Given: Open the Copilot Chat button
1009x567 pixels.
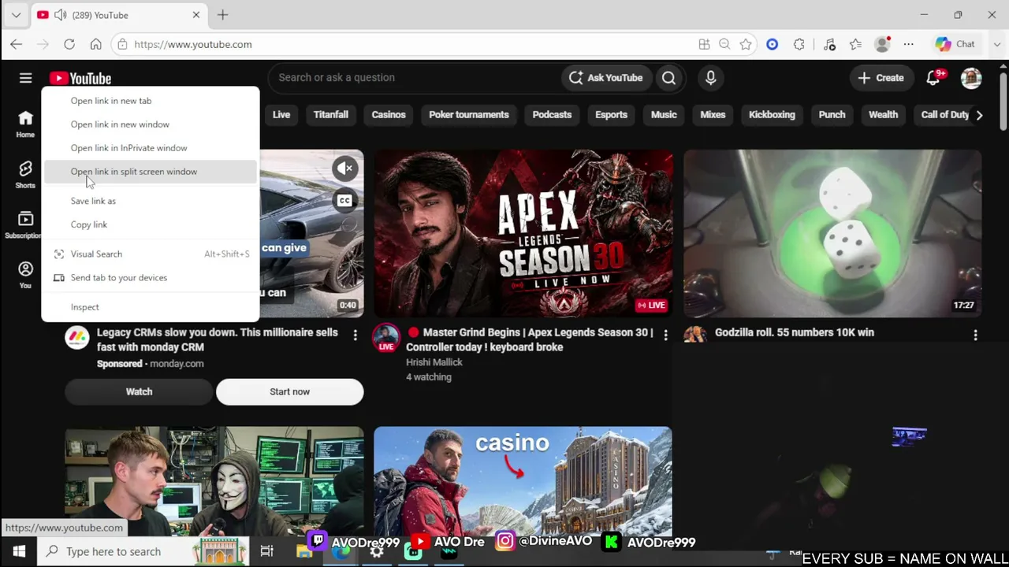Looking at the screenshot, I should coord(955,44).
